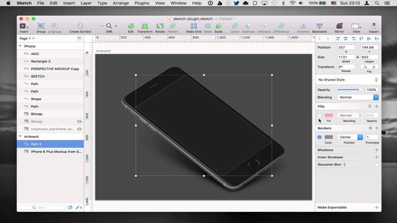Move layer Backward using toolbar
The height and width of the screenshot is (223, 397).
[x=319, y=26]
